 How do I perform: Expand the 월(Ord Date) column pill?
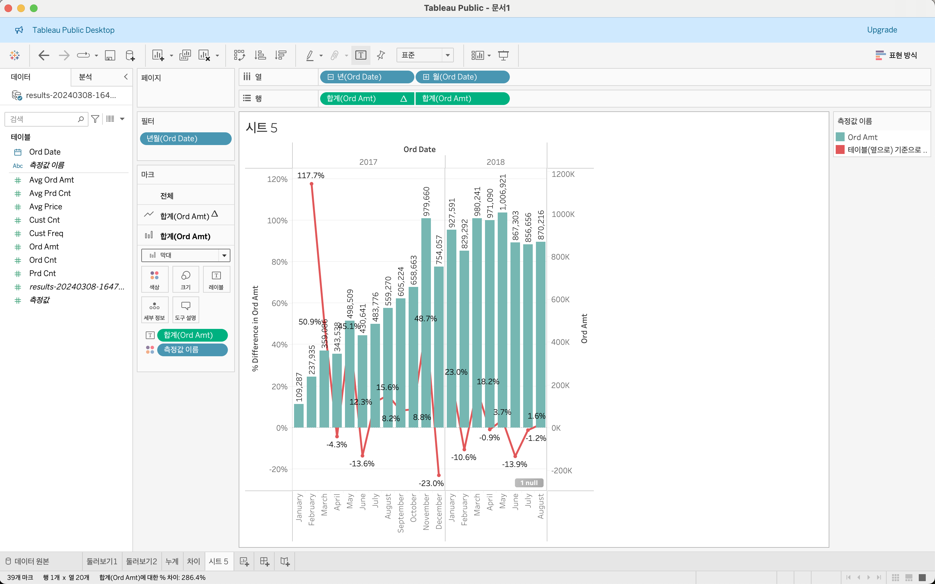tap(426, 77)
